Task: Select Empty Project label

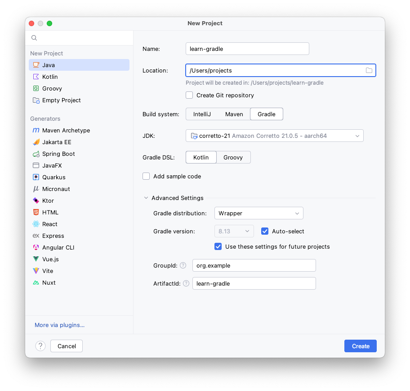Action: [62, 100]
